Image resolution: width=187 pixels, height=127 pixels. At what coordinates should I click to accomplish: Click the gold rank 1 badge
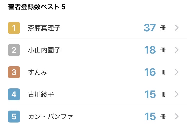pos(14,28)
